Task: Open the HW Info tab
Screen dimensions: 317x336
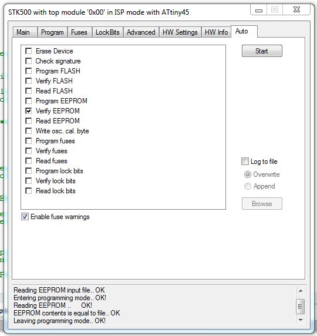Action: click(x=217, y=32)
